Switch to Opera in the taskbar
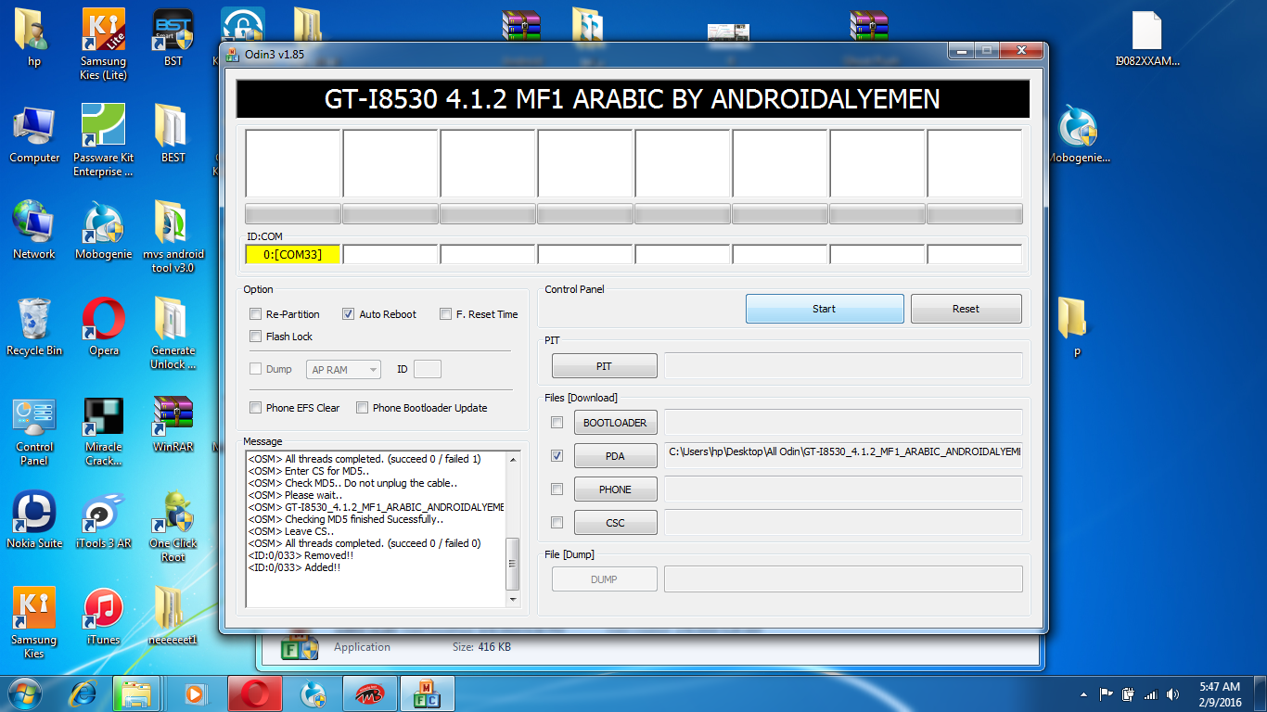The width and height of the screenshot is (1267, 712). pos(255,693)
